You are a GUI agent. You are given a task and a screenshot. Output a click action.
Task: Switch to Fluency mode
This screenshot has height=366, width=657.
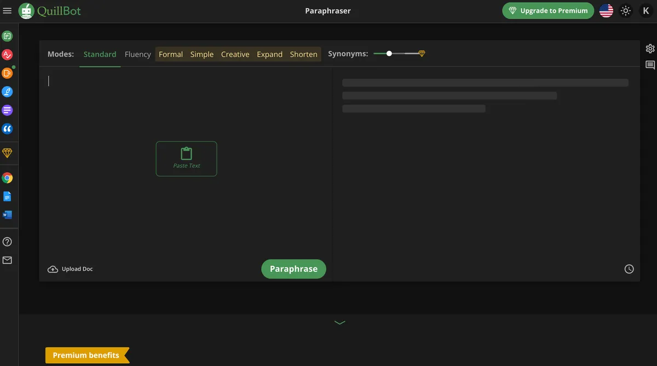[x=137, y=54]
